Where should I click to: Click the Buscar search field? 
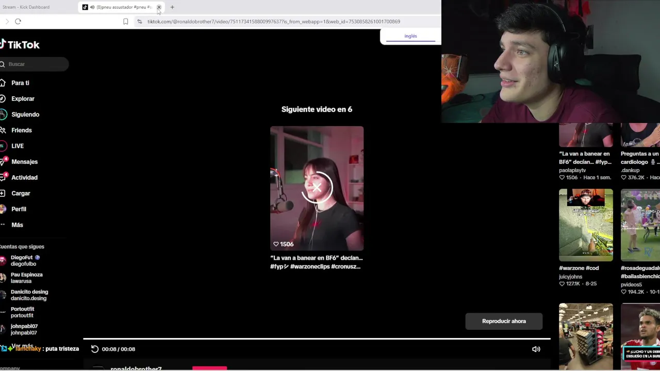[x=34, y=64]
